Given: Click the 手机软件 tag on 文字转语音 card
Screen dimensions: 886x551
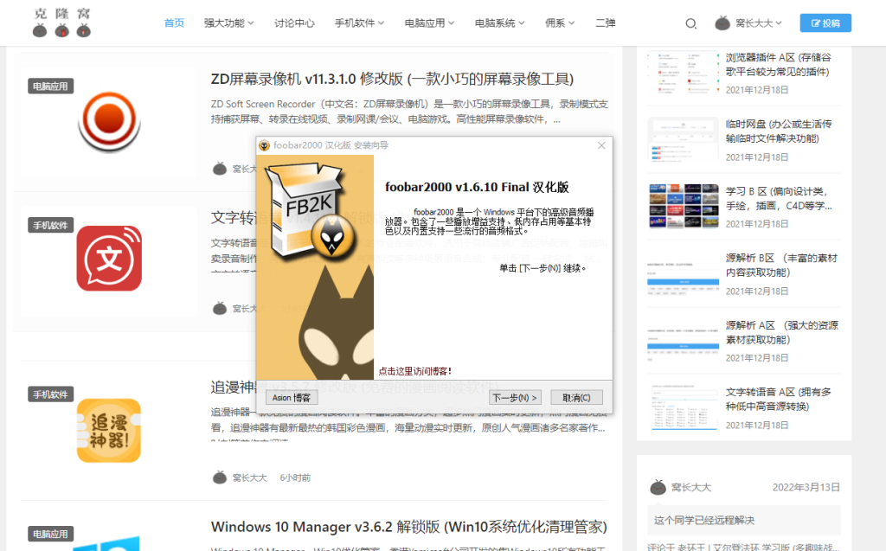Looking at the screenshot, I should [x=50, y=226].
